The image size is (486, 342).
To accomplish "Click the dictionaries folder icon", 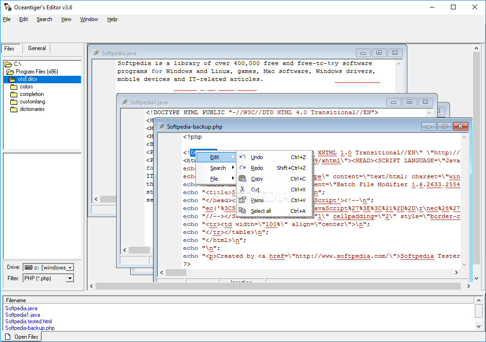I will coord(14,109).
